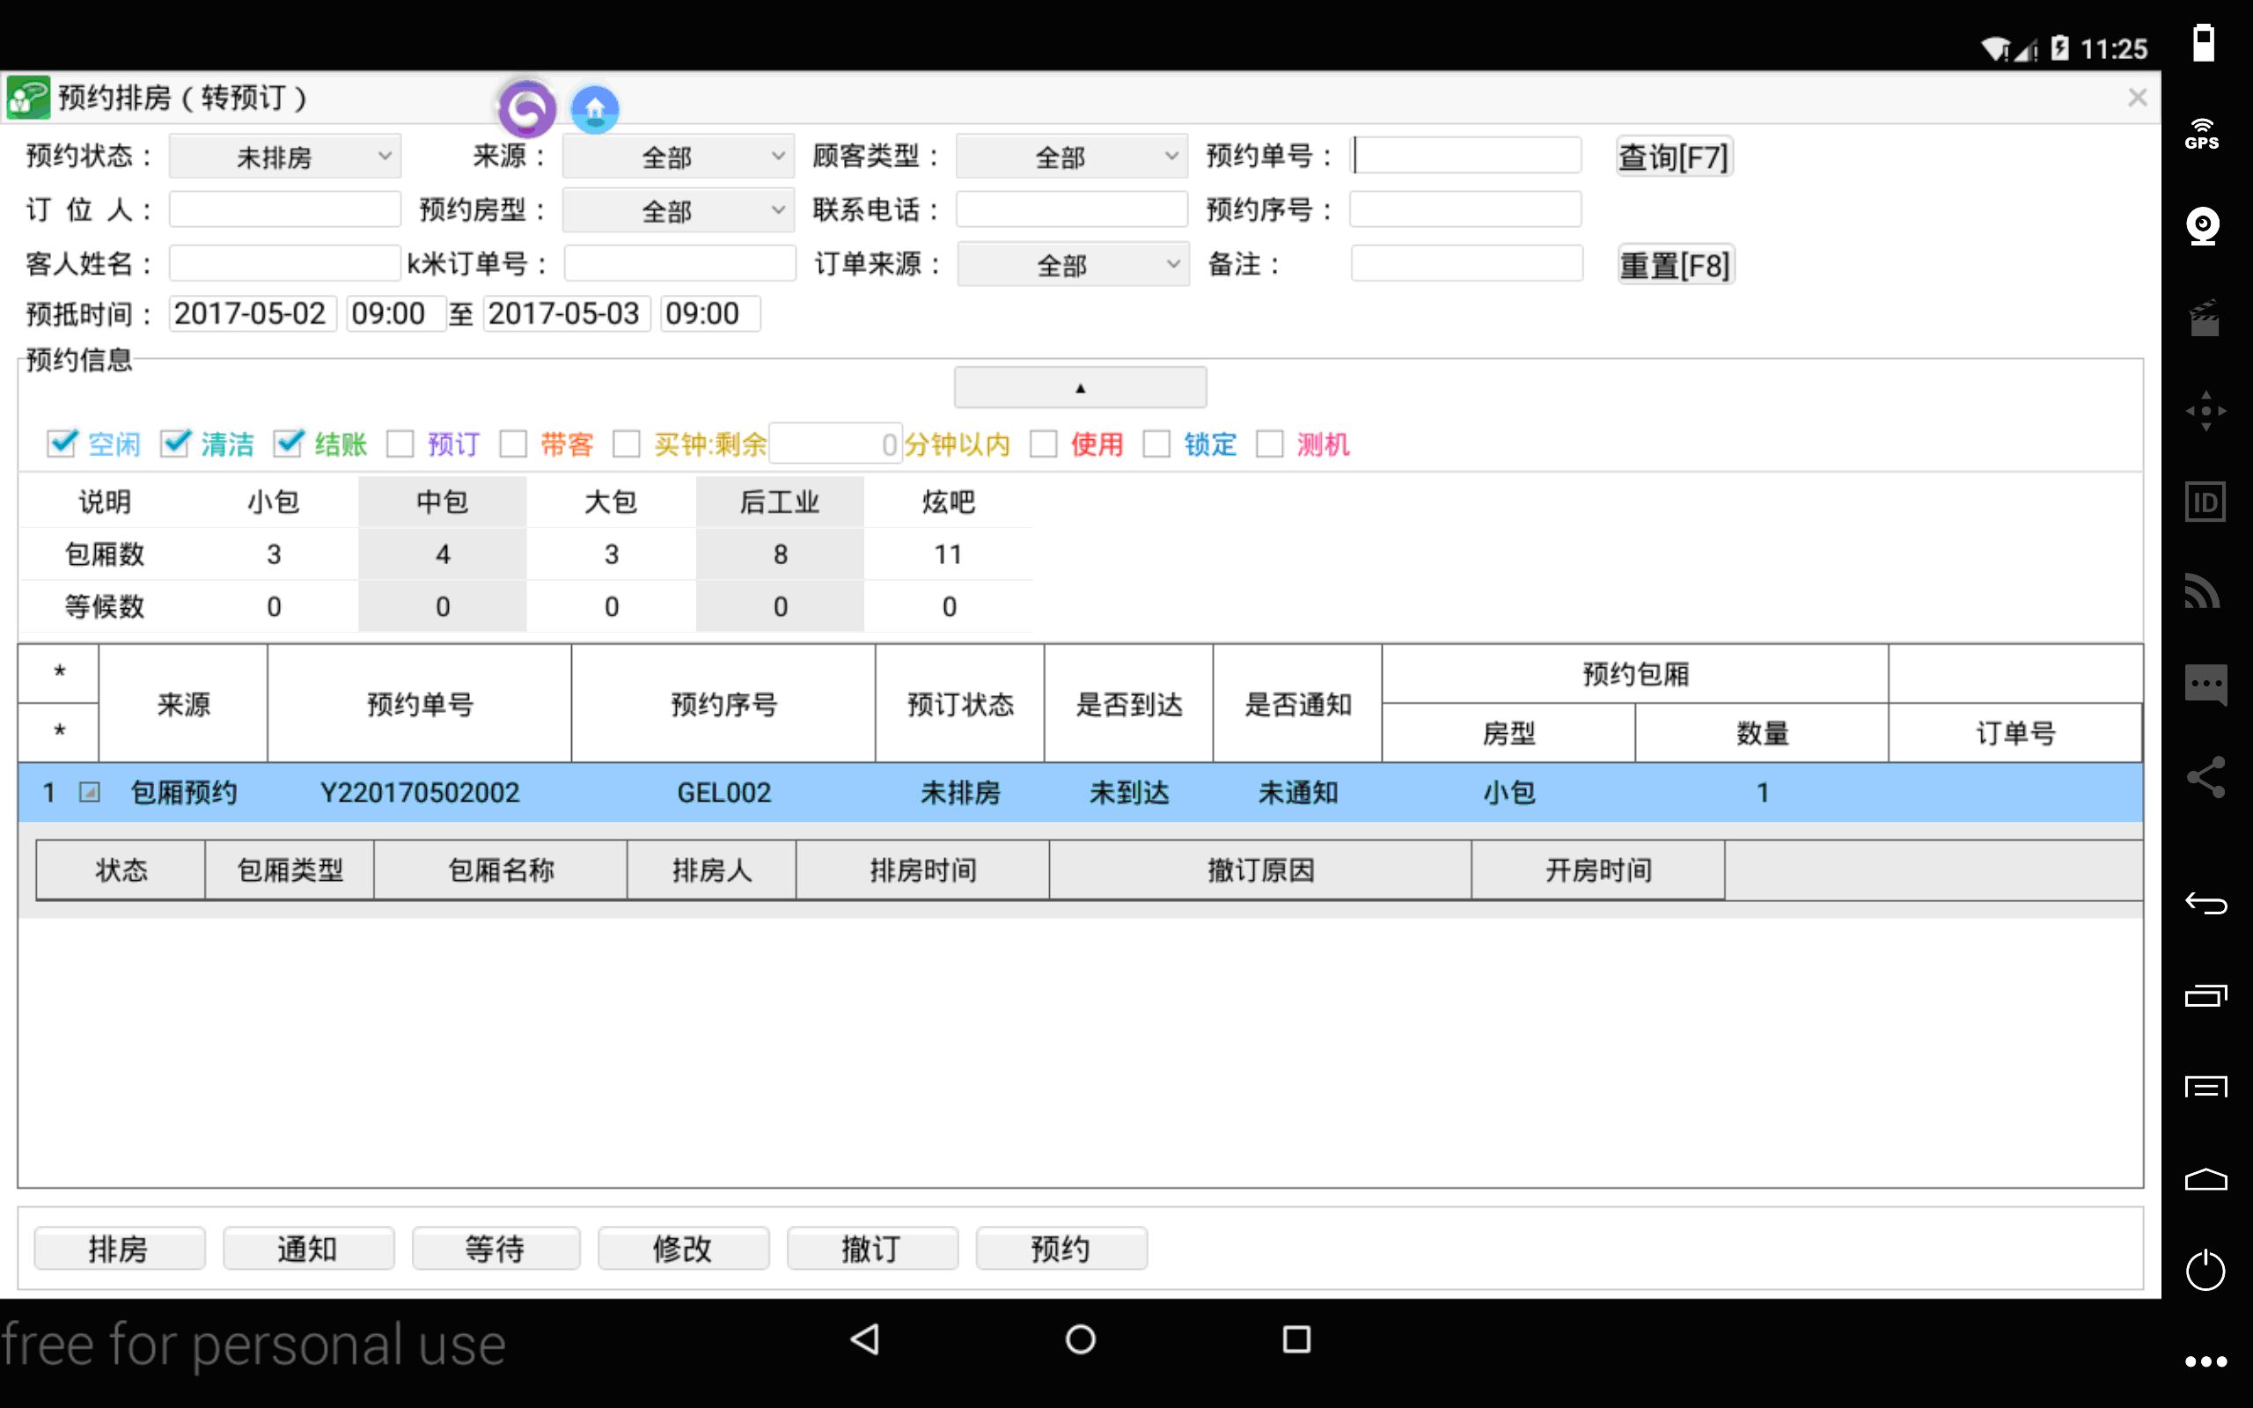Viewport: 2253px width, 1408px height.
Task: Uncheck the 空闲 checkbox
Action: click(62, 444)
